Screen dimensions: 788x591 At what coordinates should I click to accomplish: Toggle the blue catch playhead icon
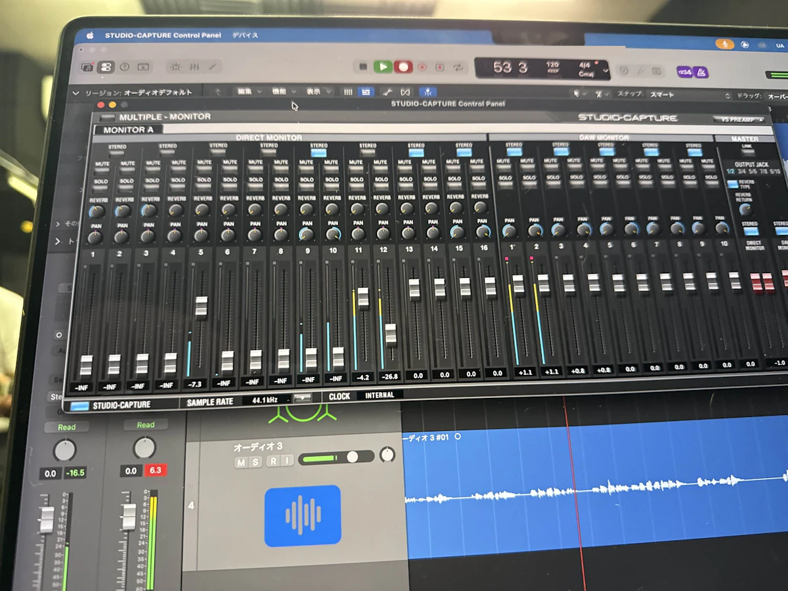(427, 92)
